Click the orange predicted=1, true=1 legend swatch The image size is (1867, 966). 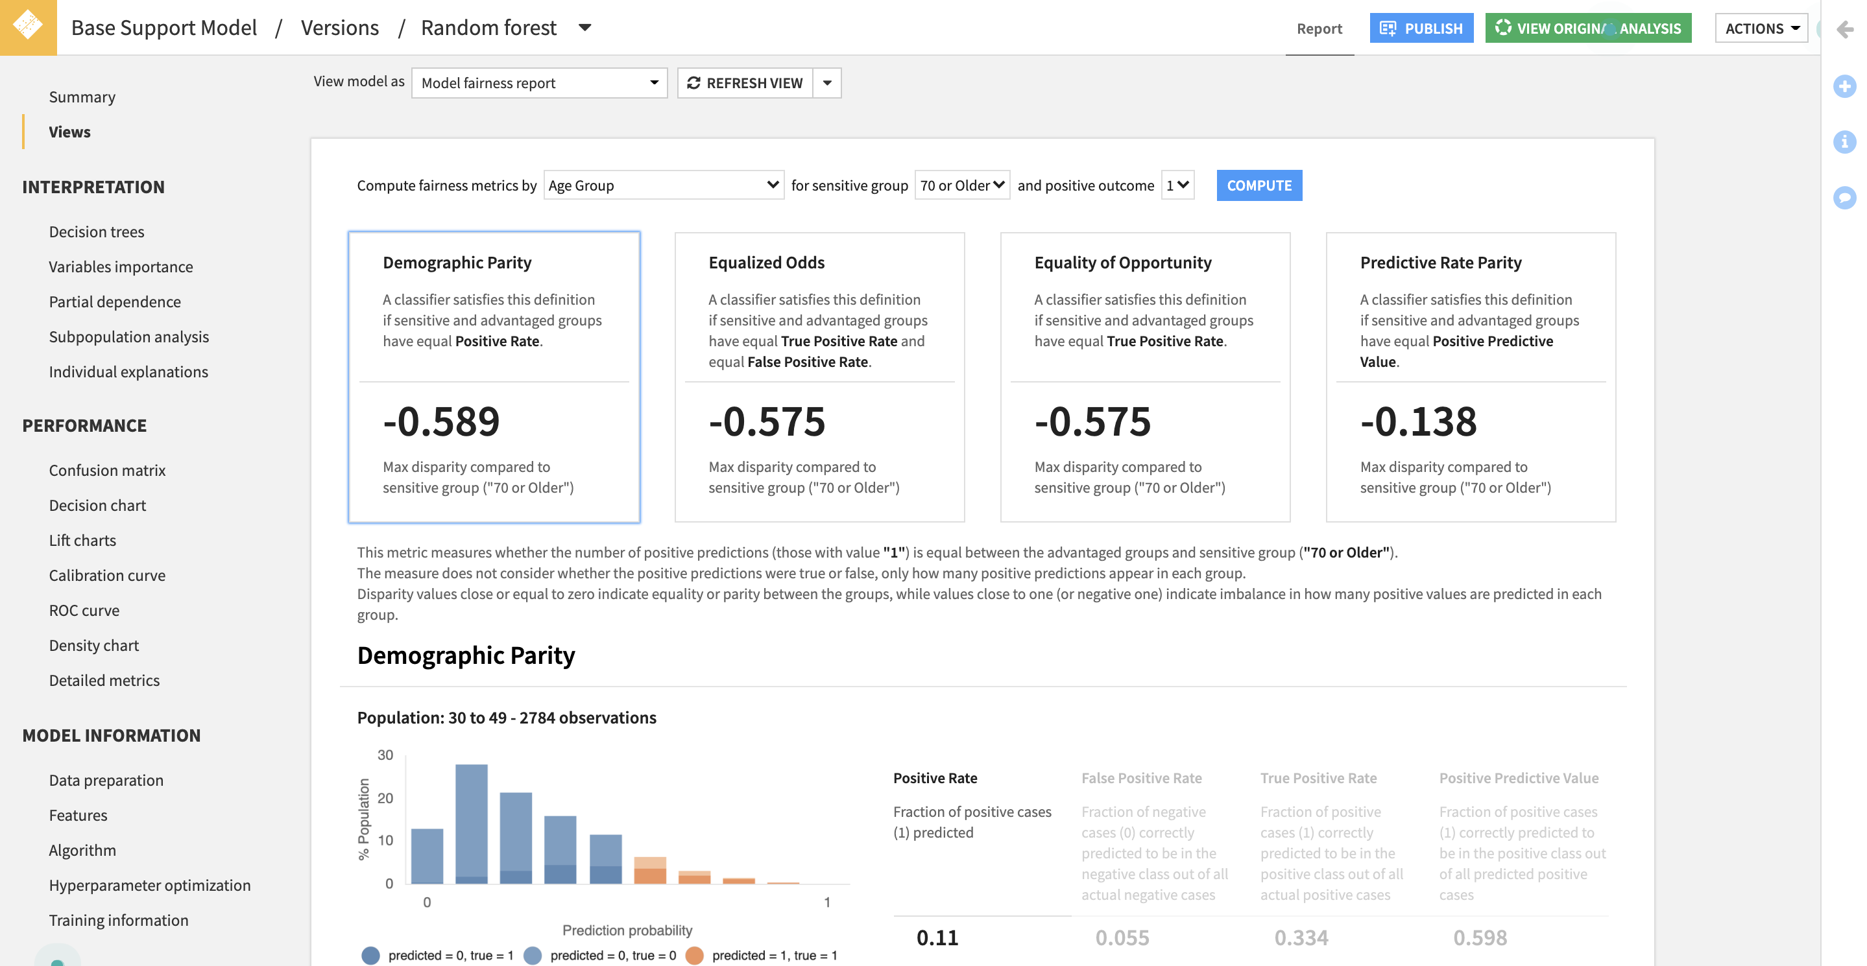pos(693,955)
